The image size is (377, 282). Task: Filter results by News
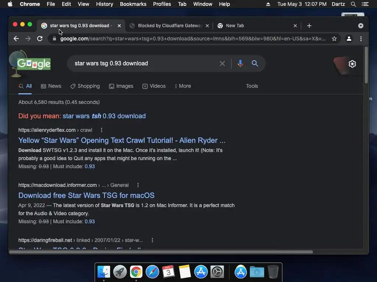[x=51, y=86]
